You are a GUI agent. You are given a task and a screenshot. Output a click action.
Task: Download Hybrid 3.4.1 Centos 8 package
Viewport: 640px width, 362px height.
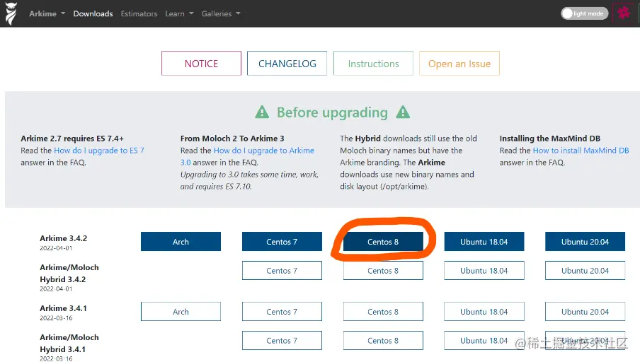point(383,340)
